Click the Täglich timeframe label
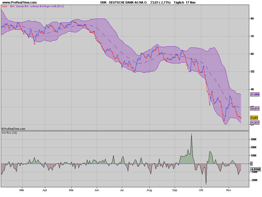This screenshot has height=197, width=262. click(x=179, y=3)
